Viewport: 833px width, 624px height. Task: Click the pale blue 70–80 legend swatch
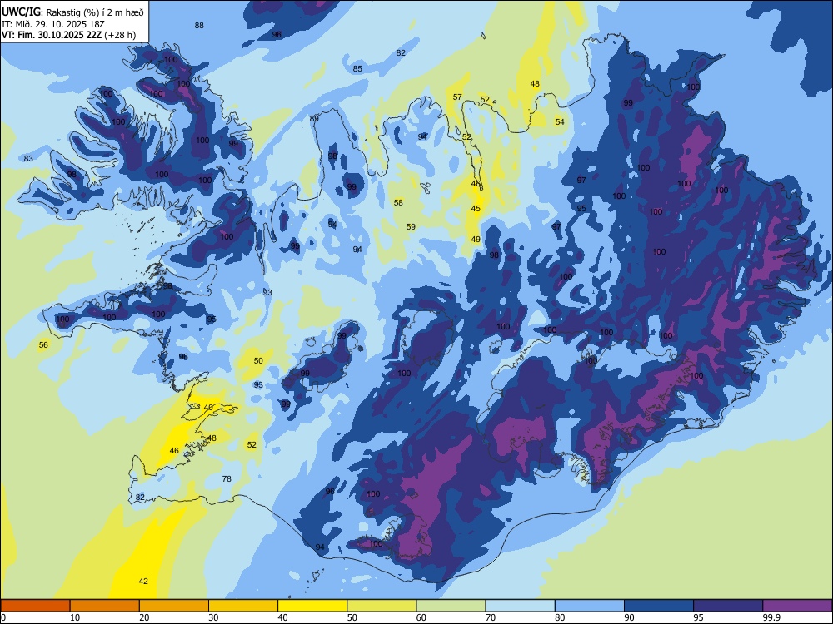pyautogui.click(x=520, y=606)
